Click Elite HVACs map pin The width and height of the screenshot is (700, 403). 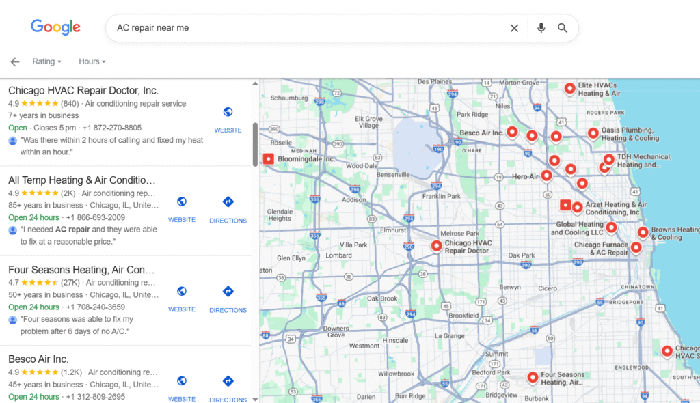pyautogui.click(x=569, y=87)
